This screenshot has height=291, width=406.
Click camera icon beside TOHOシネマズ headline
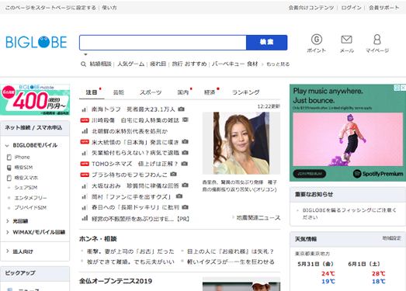(184, 164)
